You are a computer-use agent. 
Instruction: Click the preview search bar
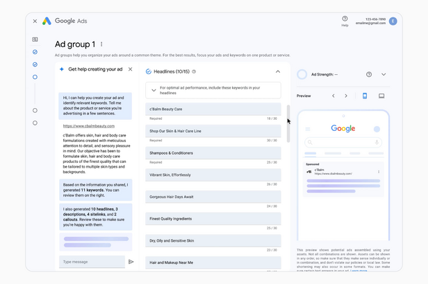pos(343,142)
